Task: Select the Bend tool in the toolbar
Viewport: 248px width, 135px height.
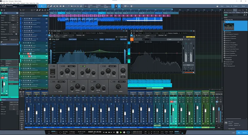Action: pos(61,6)
